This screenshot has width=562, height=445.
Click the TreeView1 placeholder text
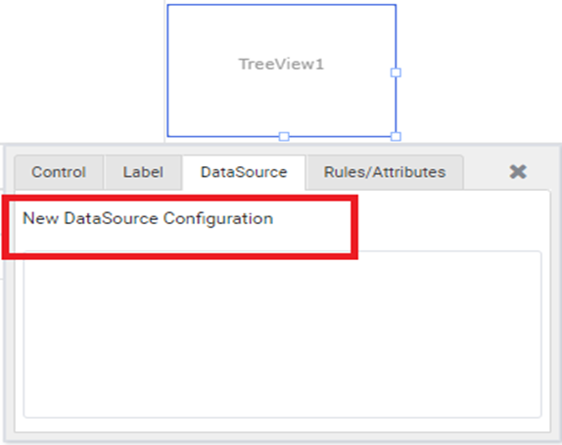pos(281,65)
